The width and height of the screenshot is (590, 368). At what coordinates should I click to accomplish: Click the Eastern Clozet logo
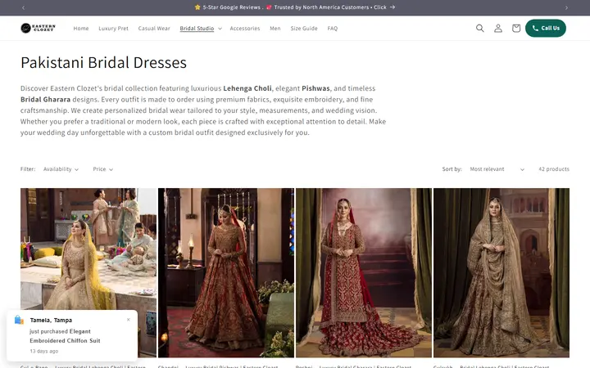38,28
